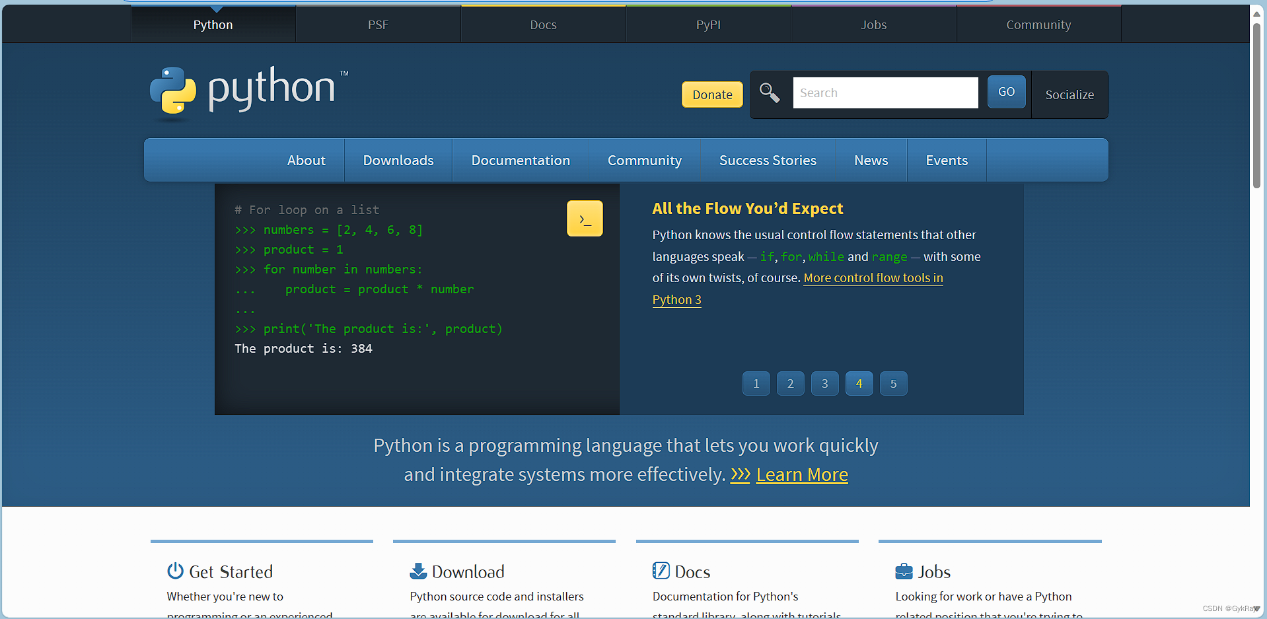Click the Get Started power icon
Image resolution: width=1267 pixels, height=619 pixels.
click(x=175, y=571)
